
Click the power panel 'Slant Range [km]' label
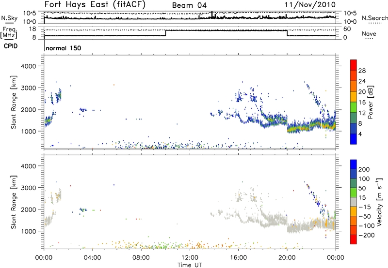point(14,102)
